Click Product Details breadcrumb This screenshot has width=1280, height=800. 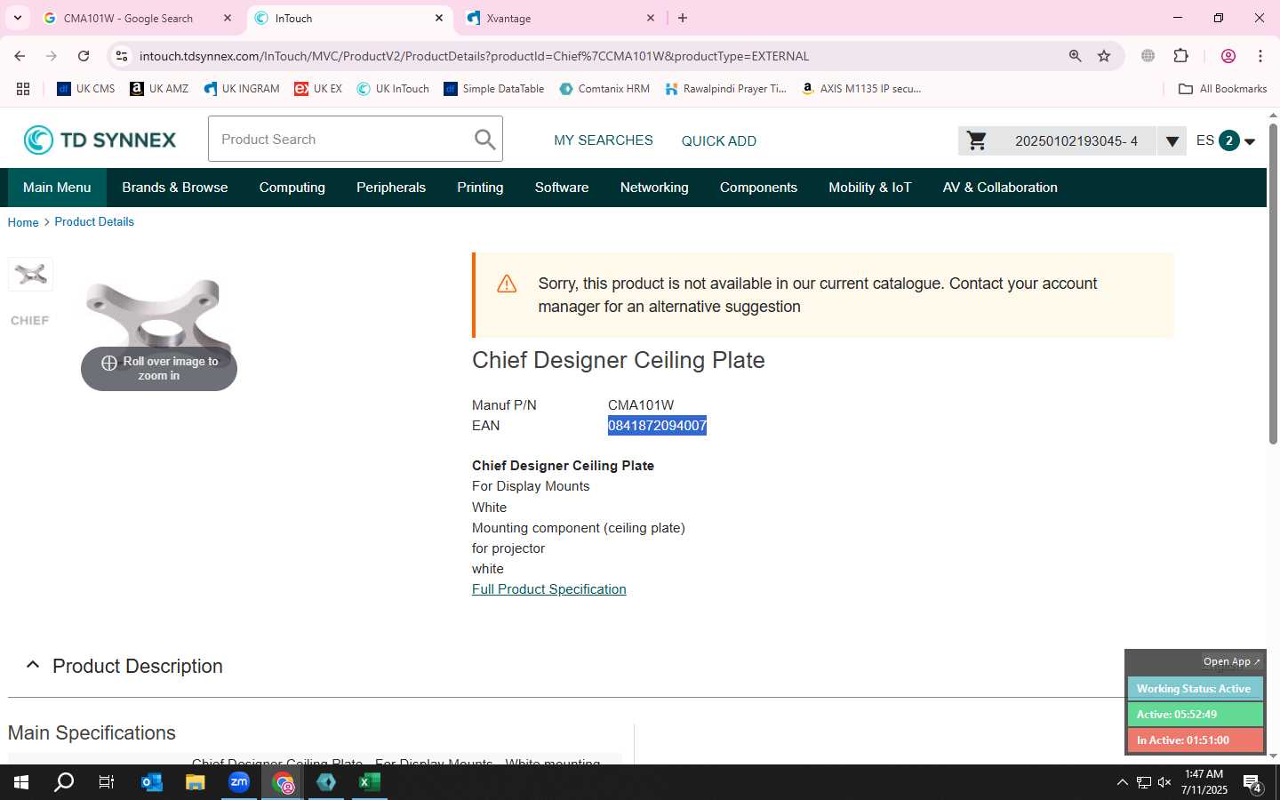point(94,221)
